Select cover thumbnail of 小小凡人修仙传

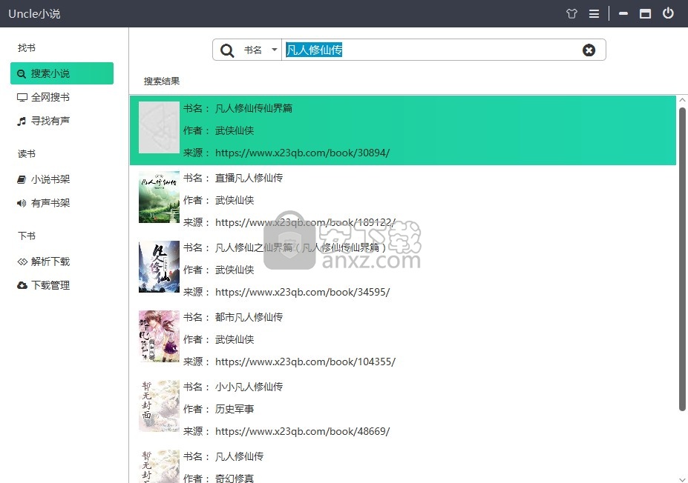[x=159, y=406]
